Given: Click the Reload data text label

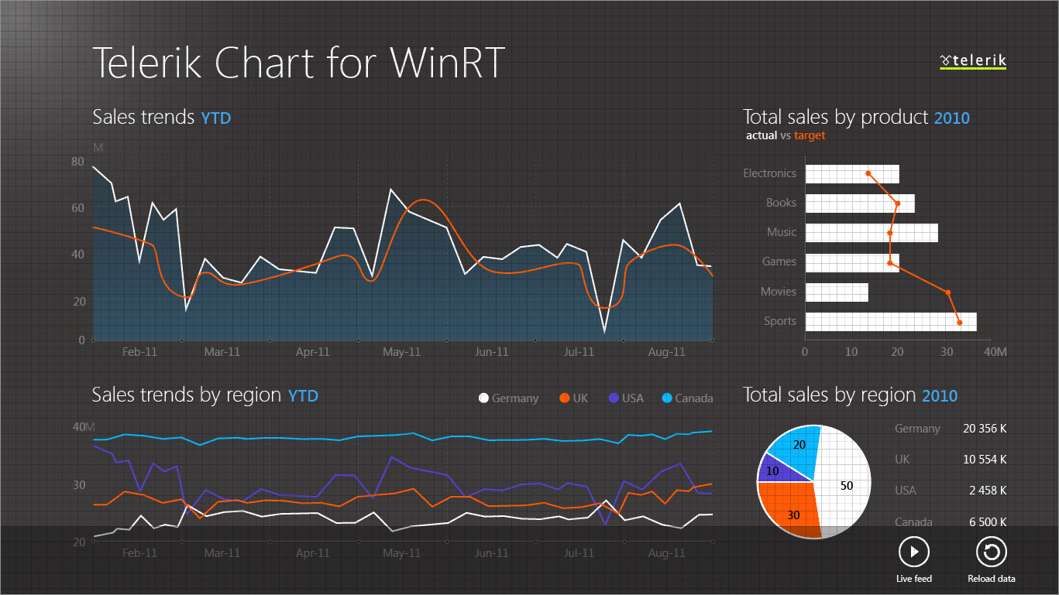Looking at the screenshot, I should 992,579.
